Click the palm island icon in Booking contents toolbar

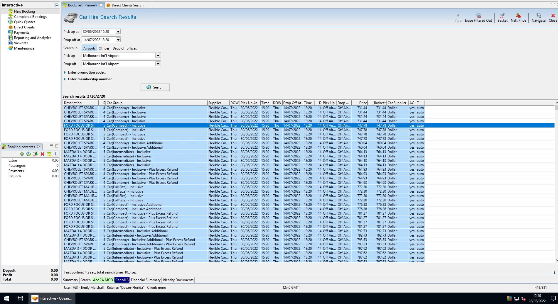(49, 154)
